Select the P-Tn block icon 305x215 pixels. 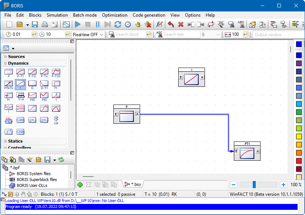click(44, 73)
